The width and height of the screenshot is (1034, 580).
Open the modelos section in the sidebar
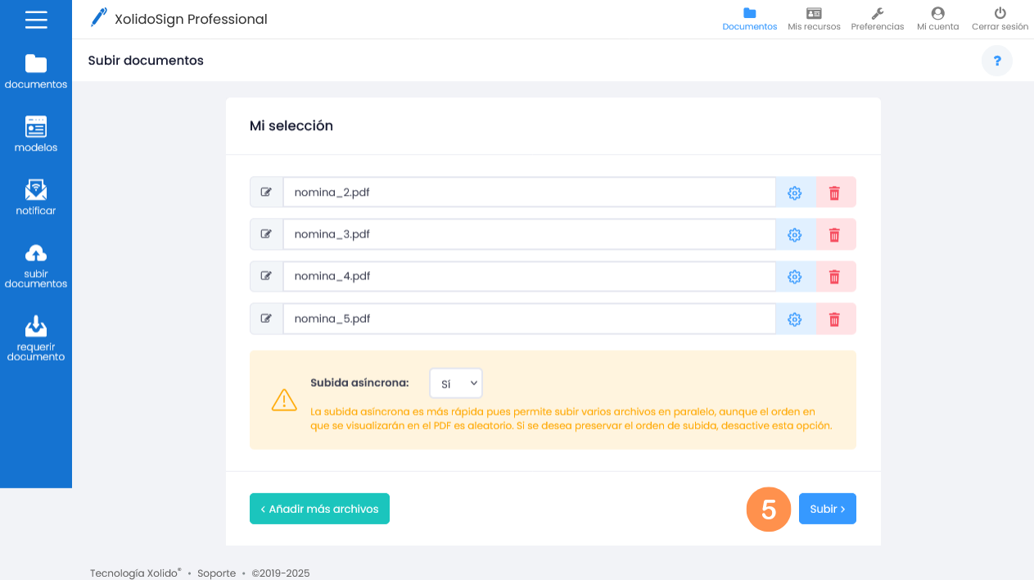[x=35, y=134]
